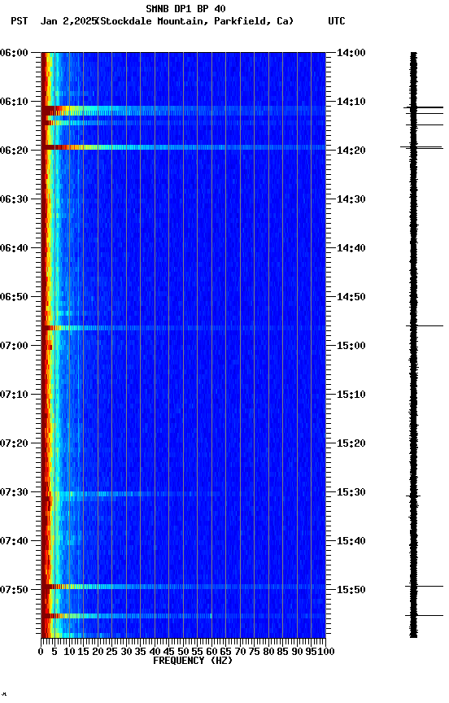Click the 14:10 UTC time label
Screen dimensions: 449x703
(351, 102)
